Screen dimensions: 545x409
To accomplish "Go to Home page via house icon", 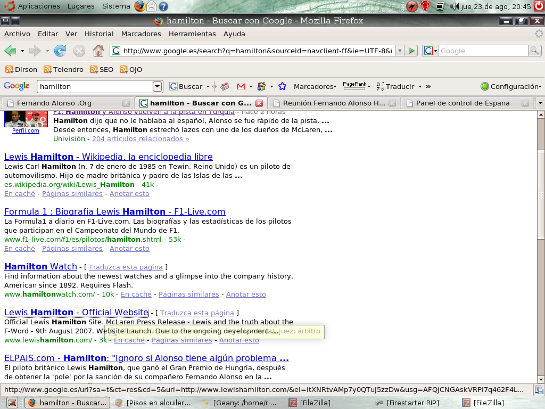I will point(98,51).
